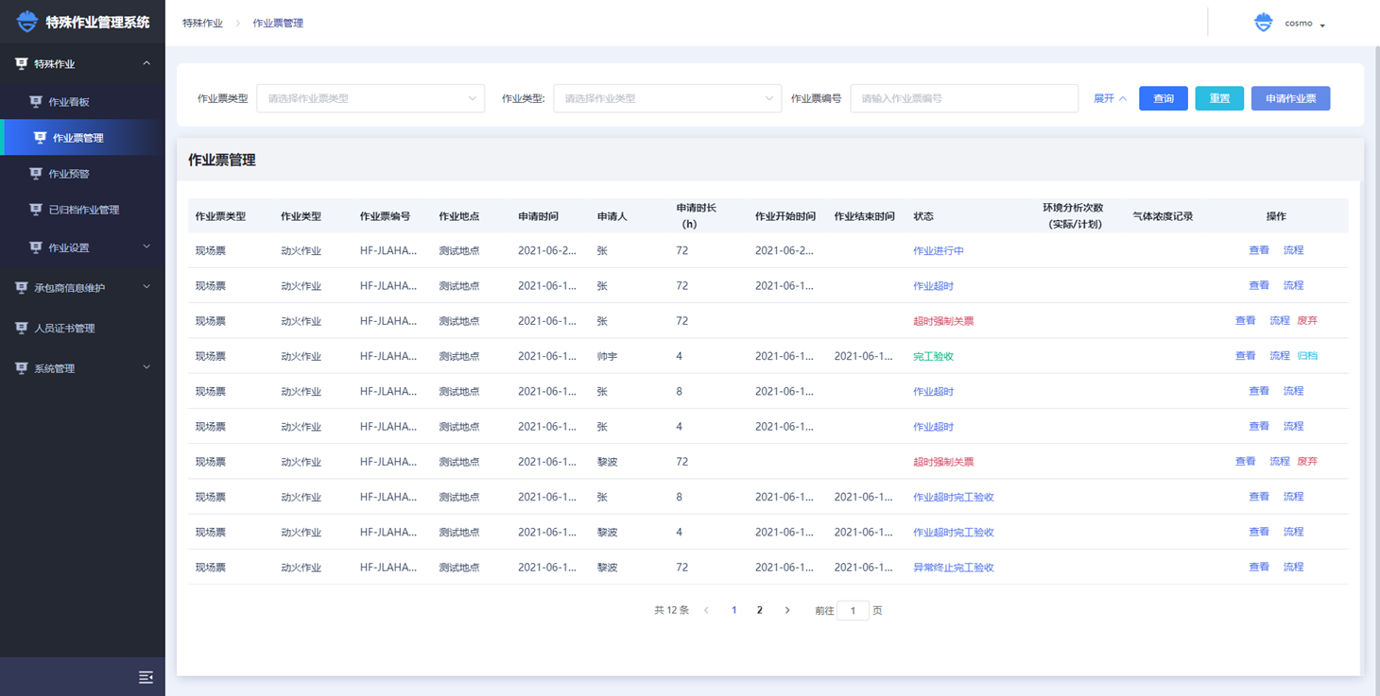Click the 系统管理 sidebar icon
1380x696 pixels.
coord(21,368)
